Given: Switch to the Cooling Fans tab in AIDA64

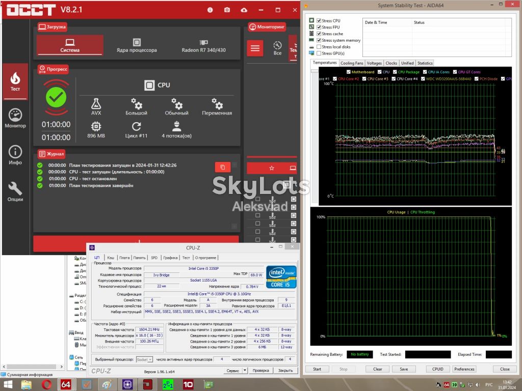Looking at the screenshot, I should point(352,63).
